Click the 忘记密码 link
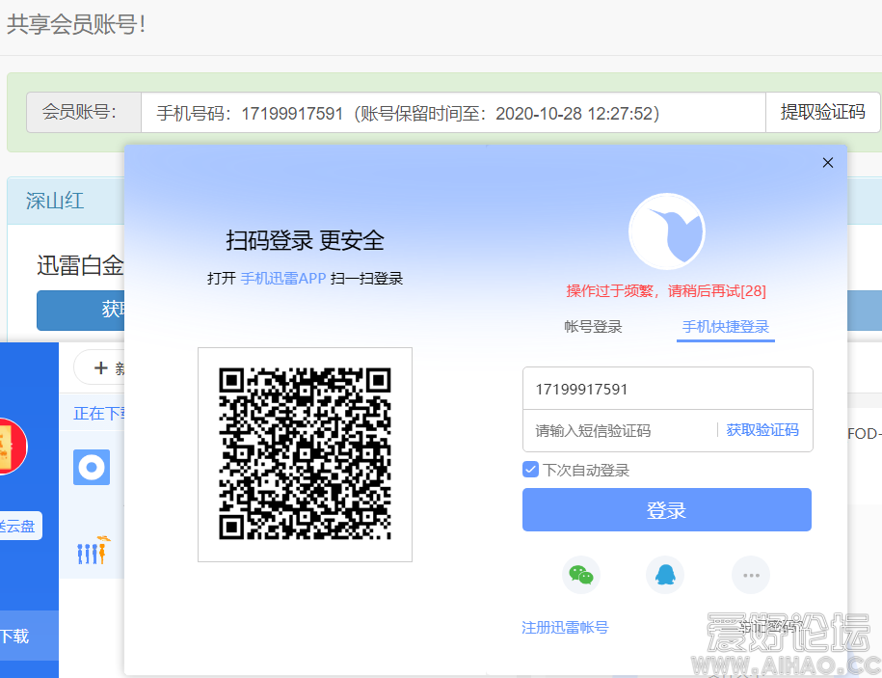The image size is (882, 678). 771,627
